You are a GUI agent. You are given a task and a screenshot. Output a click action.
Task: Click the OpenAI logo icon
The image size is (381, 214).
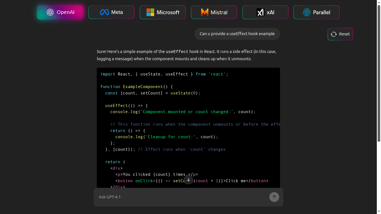tap(50, 12)
